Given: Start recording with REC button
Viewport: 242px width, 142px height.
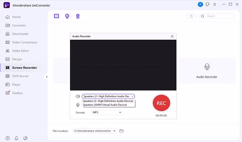Looking at the screenshot, I should [x=161, y=103].
